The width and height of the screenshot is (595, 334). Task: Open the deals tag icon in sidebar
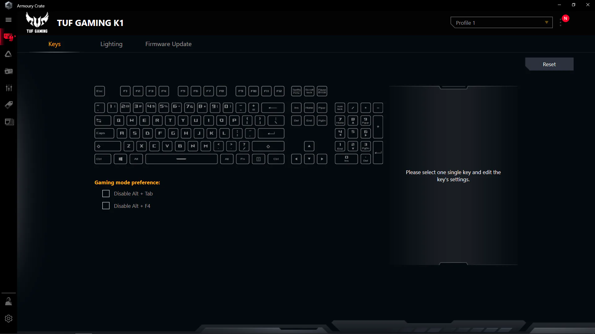tap(9, 105)
